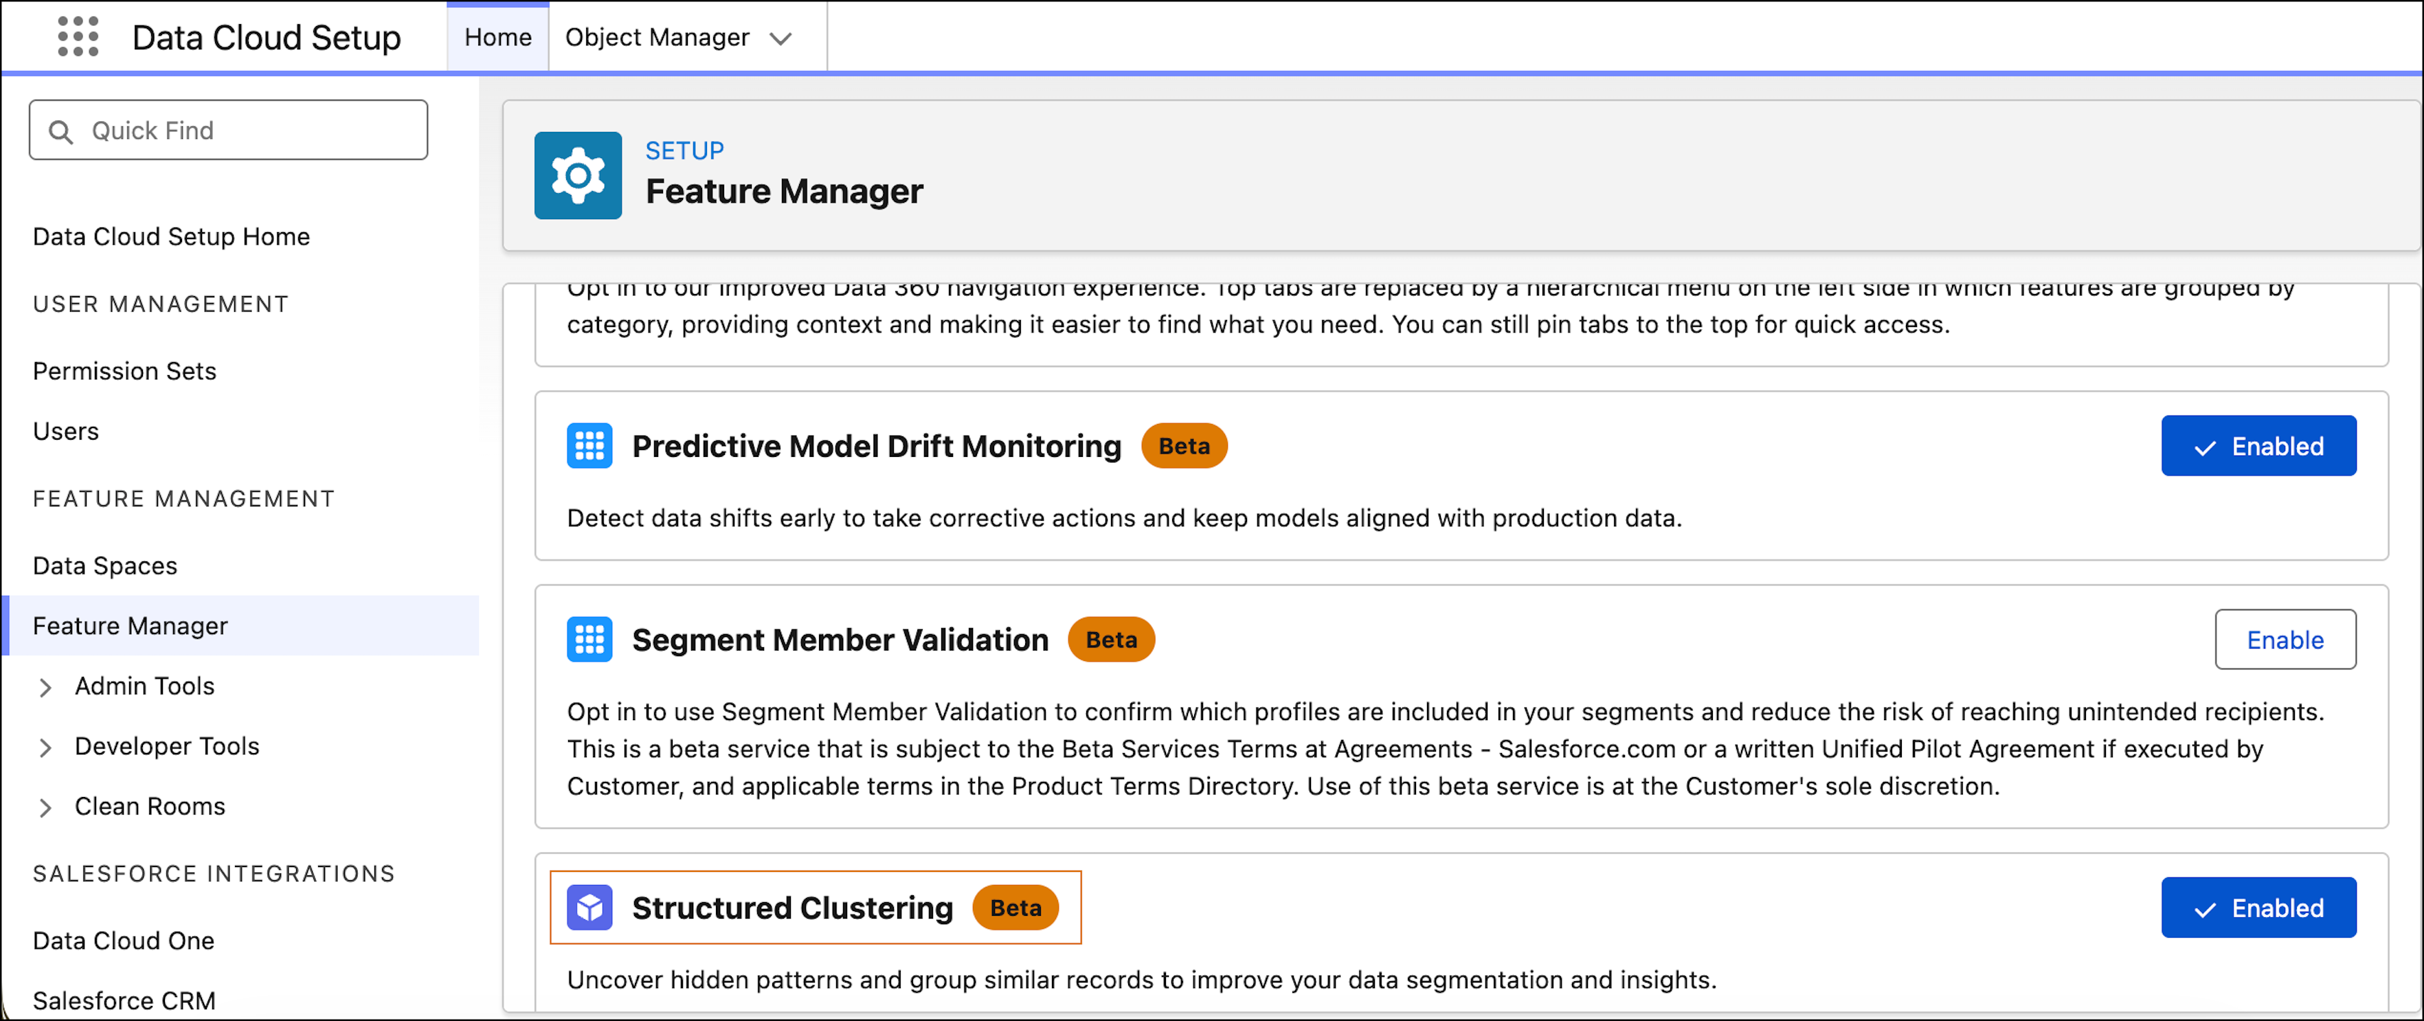
Task: Open Data Cloud One in sidebar
Action: 123,941
